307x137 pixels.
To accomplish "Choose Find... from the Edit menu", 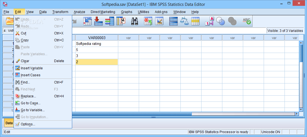I will tap(43, 82).
